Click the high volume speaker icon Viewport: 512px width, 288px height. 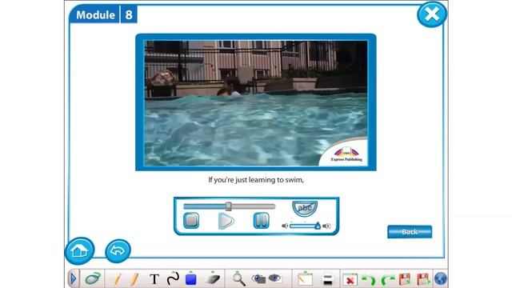(326, 226)
